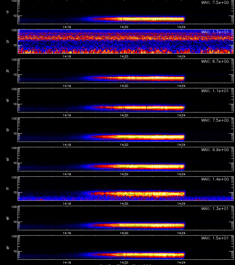Click the 14:16 time label under panel 3F

click(x=67, y=86)
